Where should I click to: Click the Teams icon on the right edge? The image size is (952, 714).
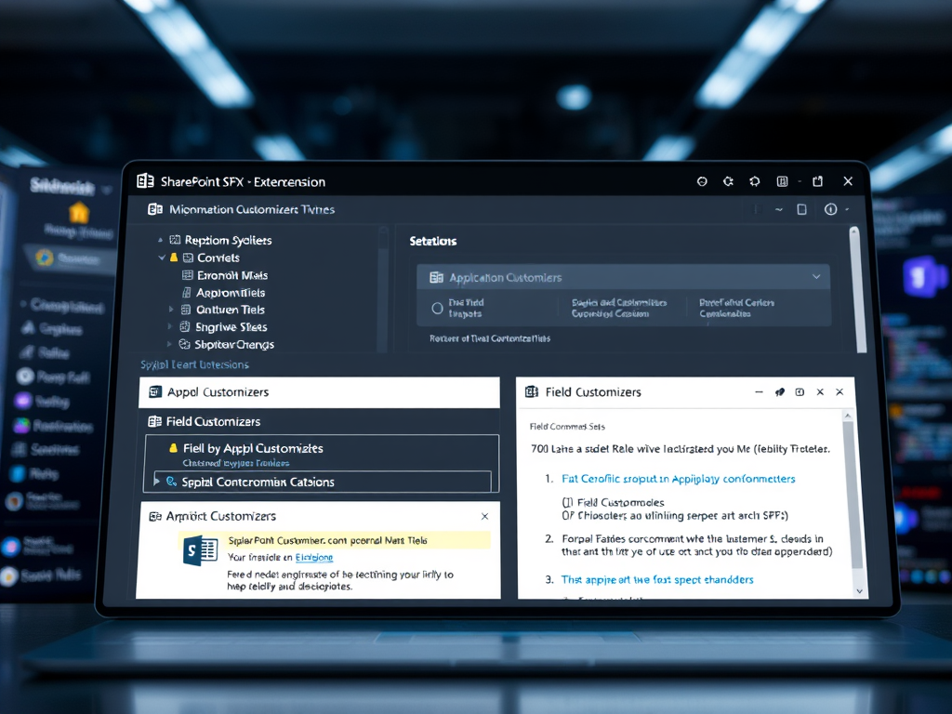pos(923,277)
